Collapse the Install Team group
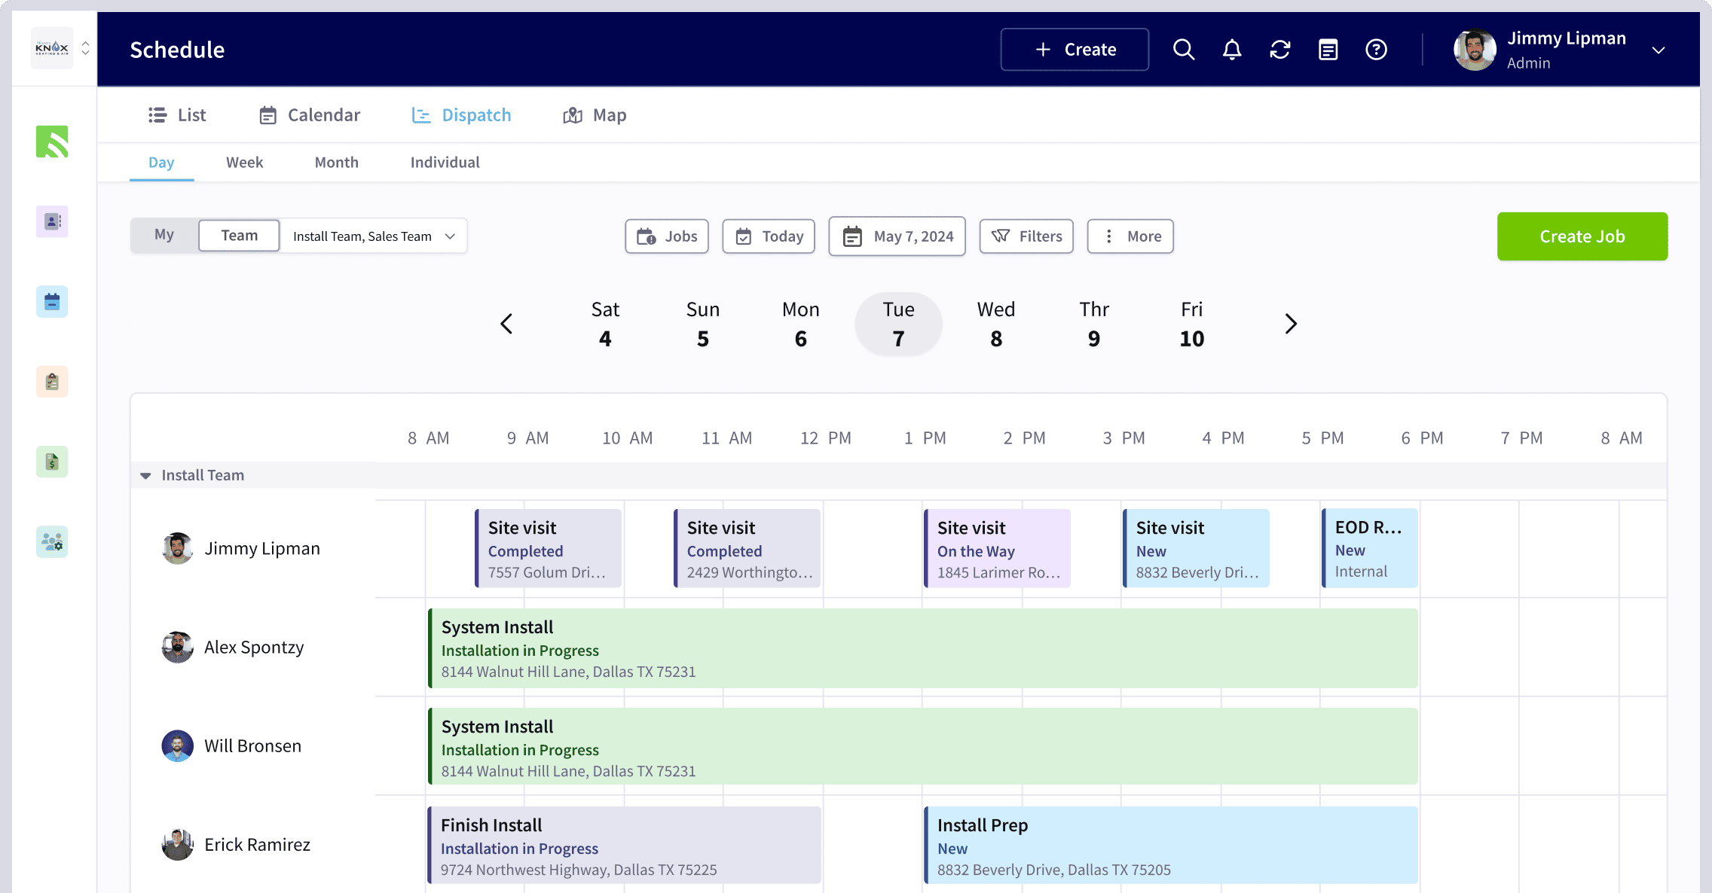 146,476
